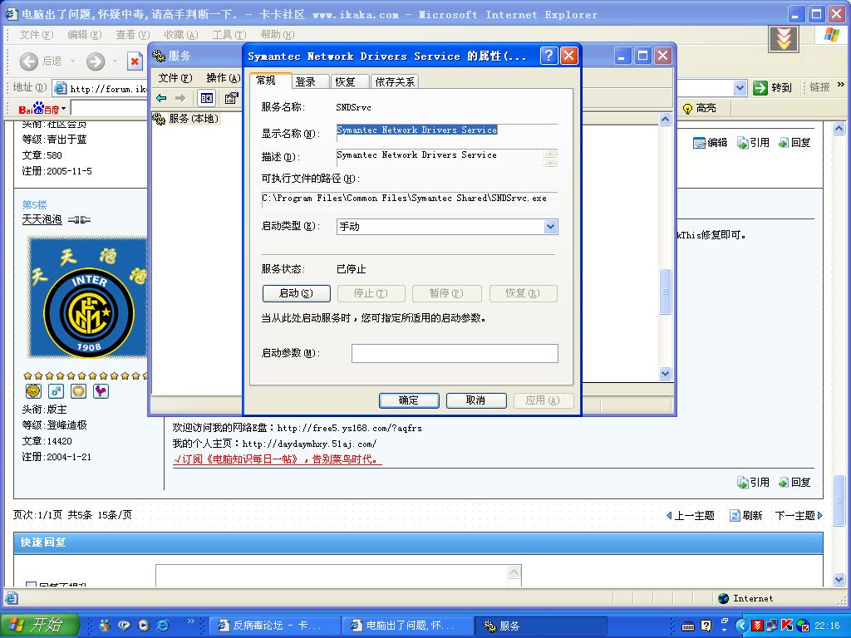Switch to the 依存关系 tab
The image size is (851, 638).
pyautogui.click(x=395, y=82)
